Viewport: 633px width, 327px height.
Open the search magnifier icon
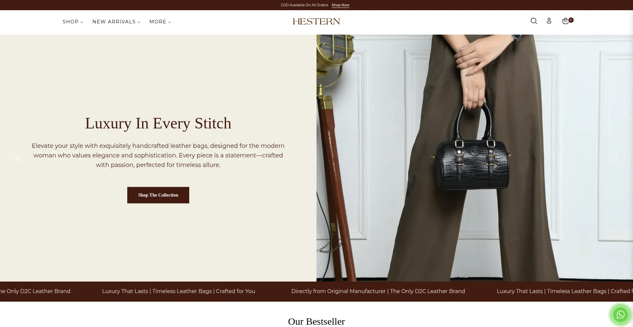click(534, 21)
